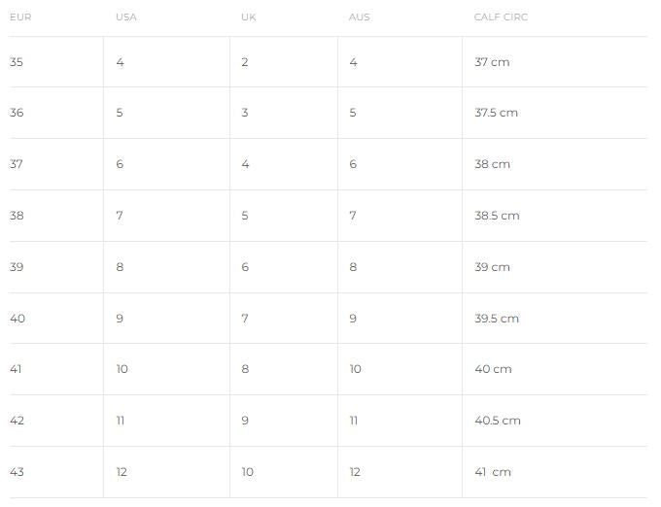Select EUR size 43 cell
The height and width of the screenshot is (507, 661).
(17, 472)
